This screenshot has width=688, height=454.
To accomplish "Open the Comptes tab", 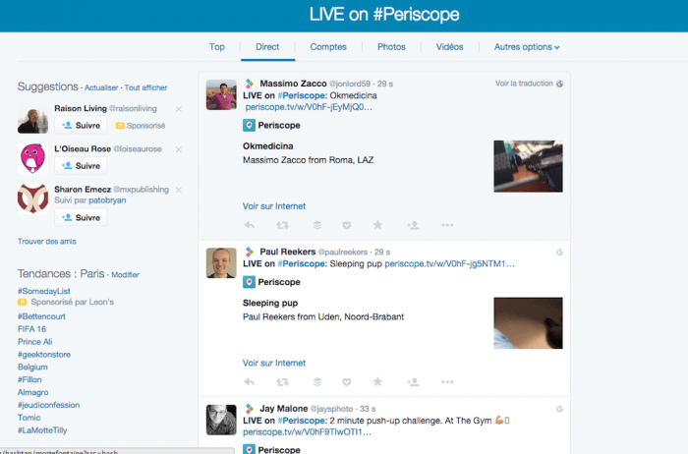I will (328, 47).
